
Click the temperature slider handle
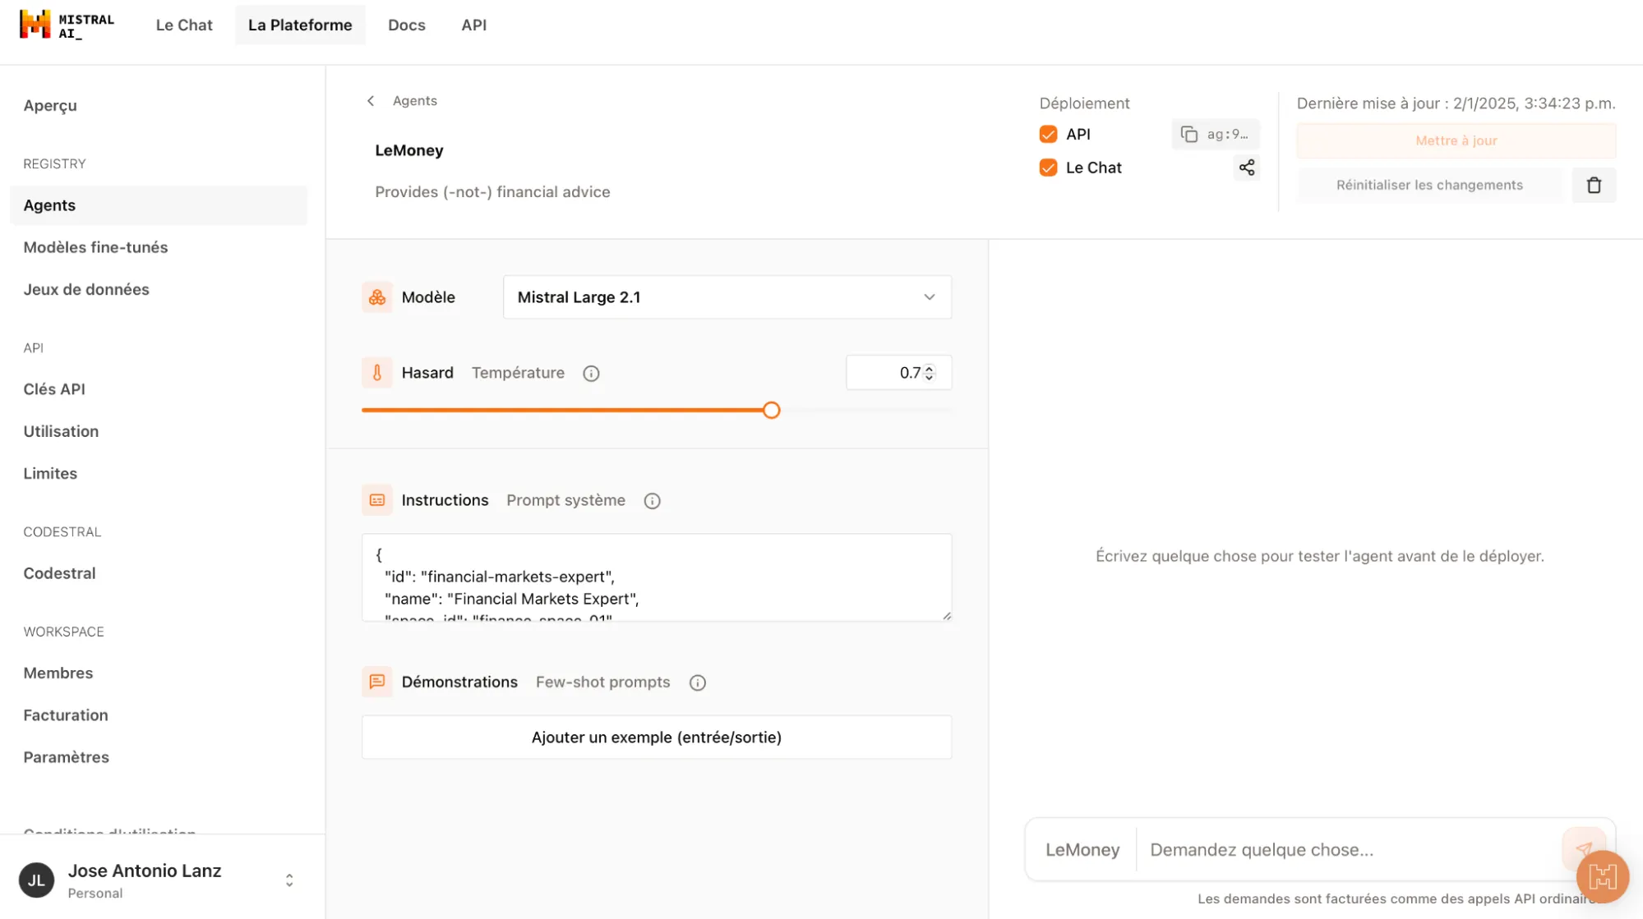(771, 410)
